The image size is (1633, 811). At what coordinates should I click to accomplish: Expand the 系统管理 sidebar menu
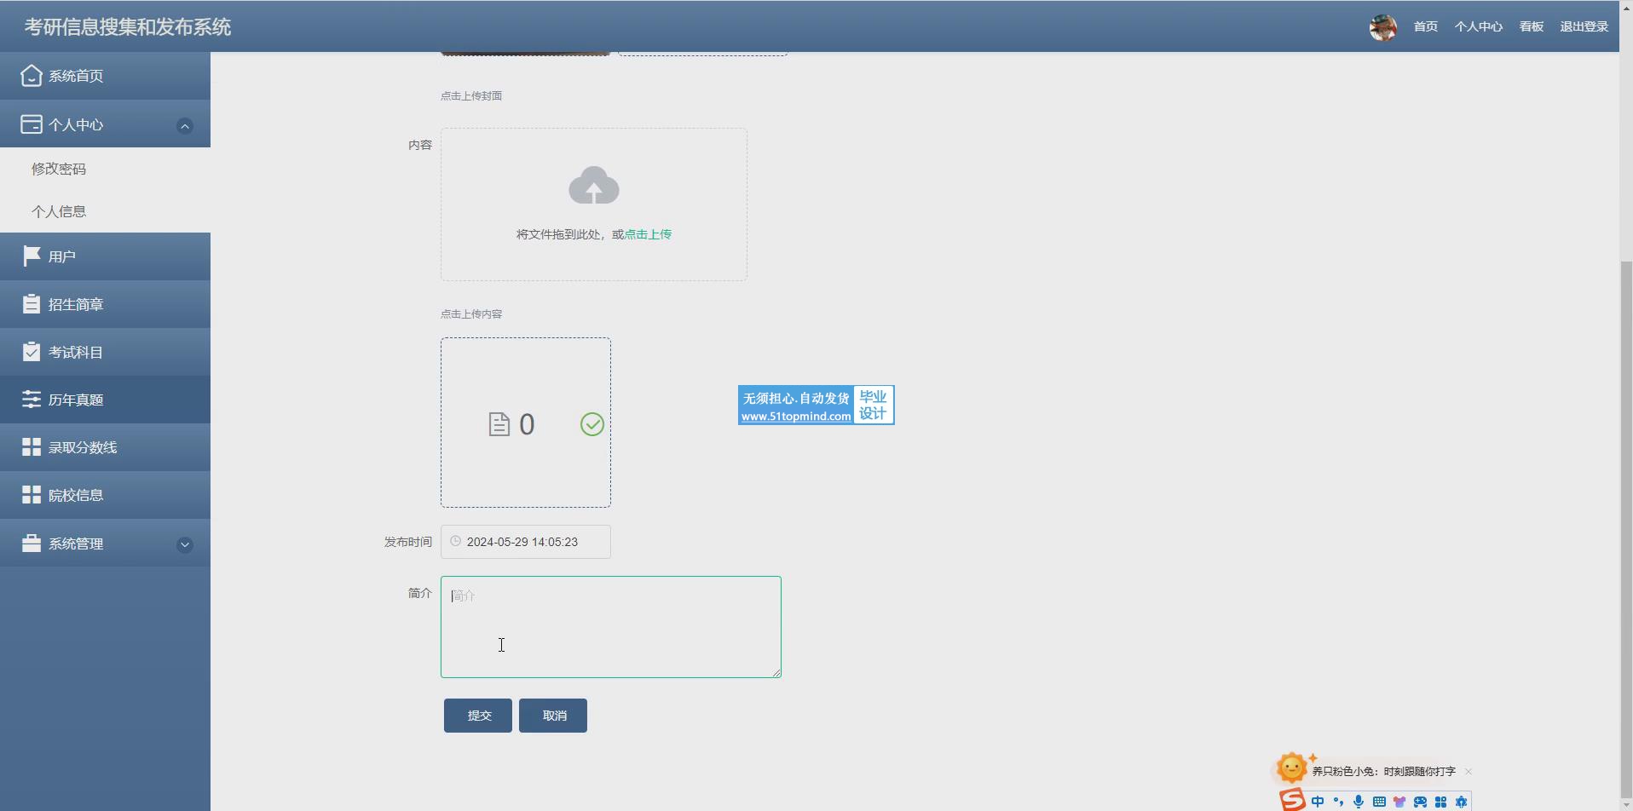click(184, 544)
